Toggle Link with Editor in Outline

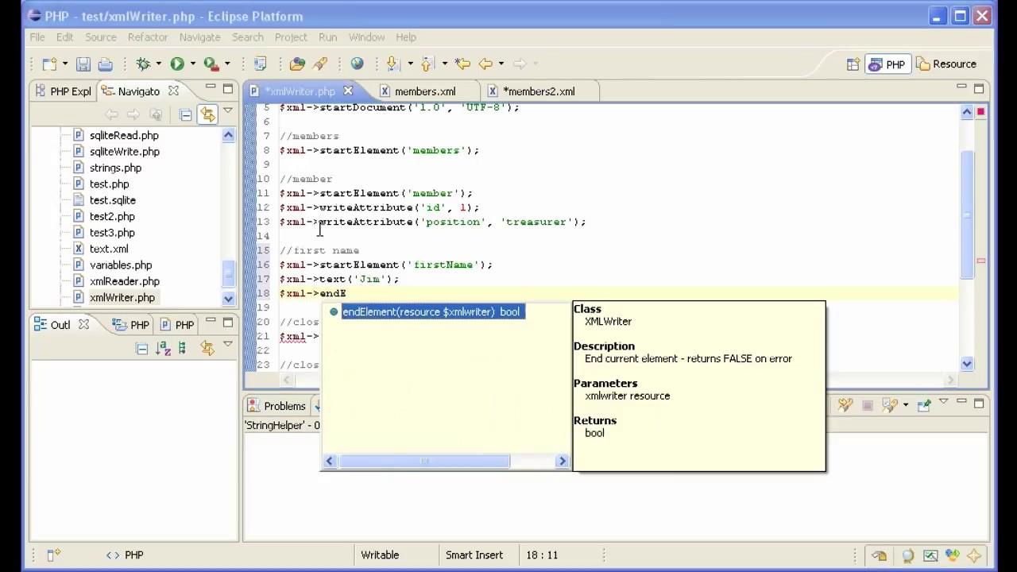(207, 349)
